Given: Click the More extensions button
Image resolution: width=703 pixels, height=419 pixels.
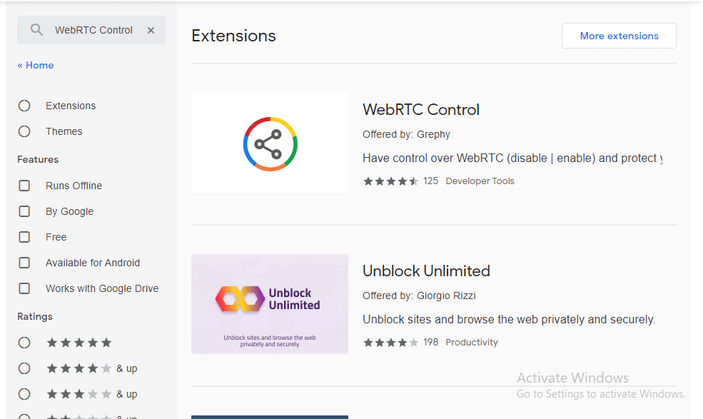Looking at the screenshot, I should click(x=619, y=36).
